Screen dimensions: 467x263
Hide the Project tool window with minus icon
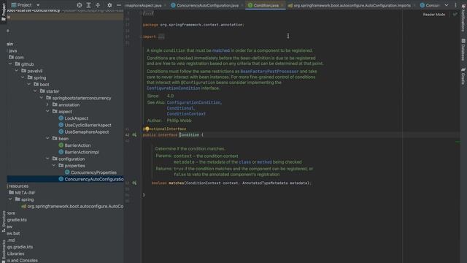118,5
